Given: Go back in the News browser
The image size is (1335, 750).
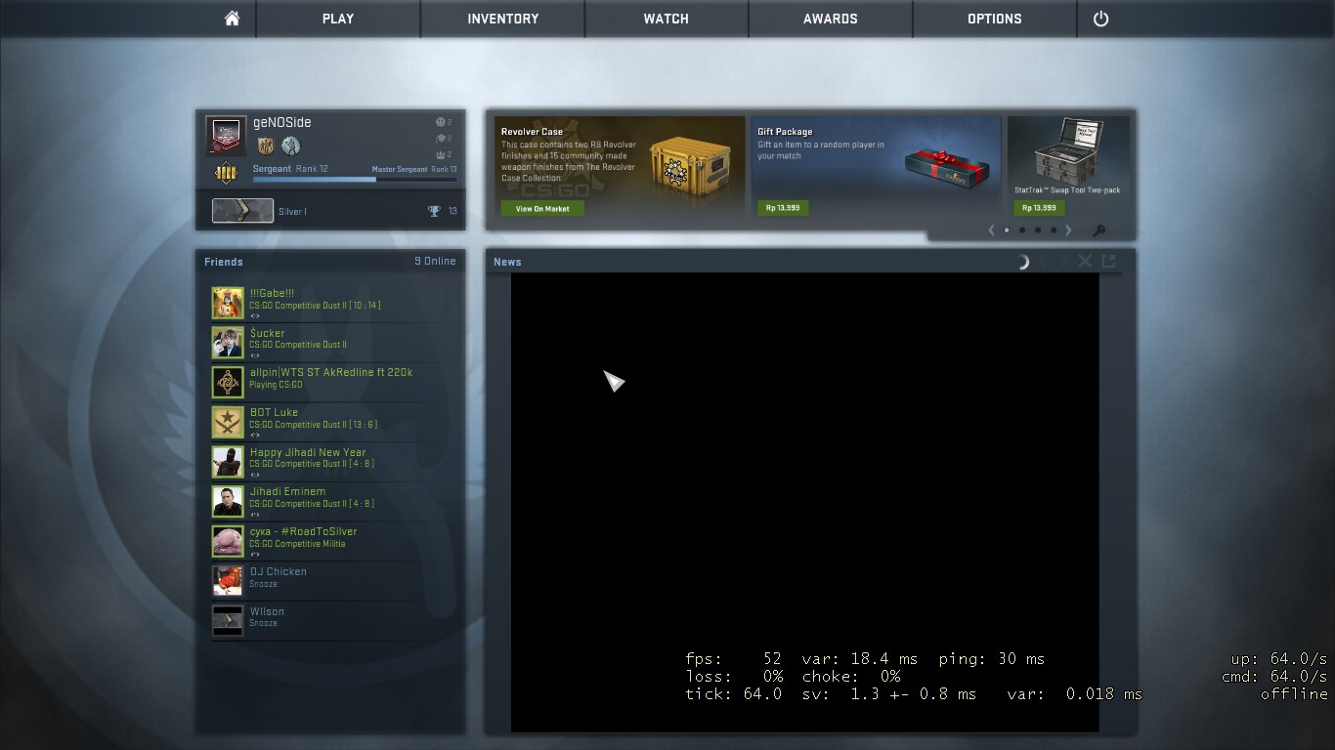Looking at the screenshot, I should 1042,262.
